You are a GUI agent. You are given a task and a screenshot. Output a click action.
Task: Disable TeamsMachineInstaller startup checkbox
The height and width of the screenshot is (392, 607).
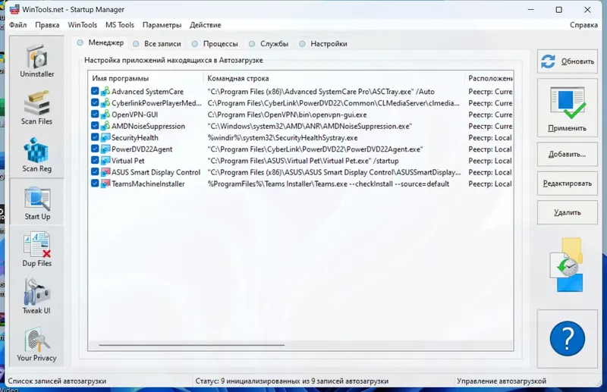pyautogui.click(x=95, y=183)
